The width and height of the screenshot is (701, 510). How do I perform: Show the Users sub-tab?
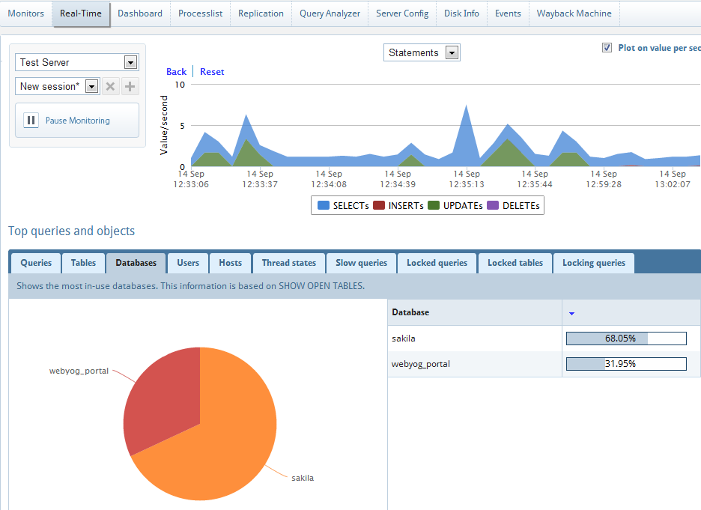coord(188,263)
